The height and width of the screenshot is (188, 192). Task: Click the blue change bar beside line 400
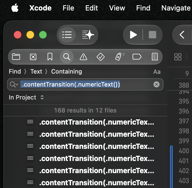pos(171,166)
